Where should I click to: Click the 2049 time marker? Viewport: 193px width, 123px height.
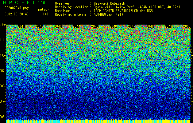(x=168, y=26)
